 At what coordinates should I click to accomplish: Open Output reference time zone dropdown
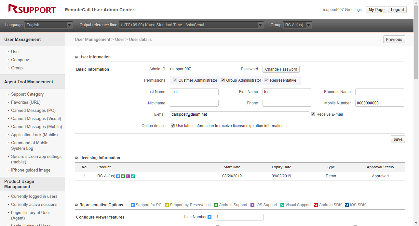(x=191, y=25)
